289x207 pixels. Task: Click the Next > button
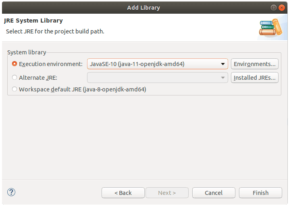167,193
